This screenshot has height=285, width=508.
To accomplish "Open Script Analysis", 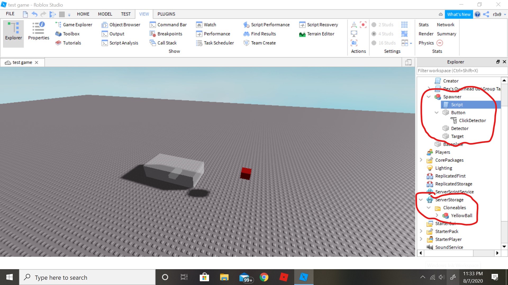I will tap(120, 43).
